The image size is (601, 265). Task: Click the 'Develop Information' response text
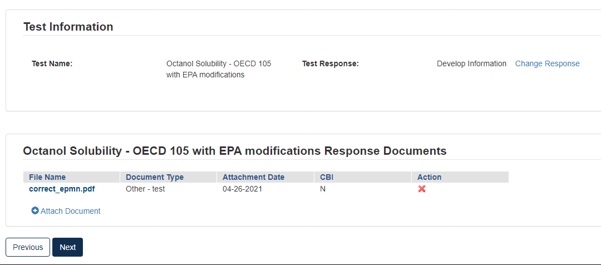[471, 63]
